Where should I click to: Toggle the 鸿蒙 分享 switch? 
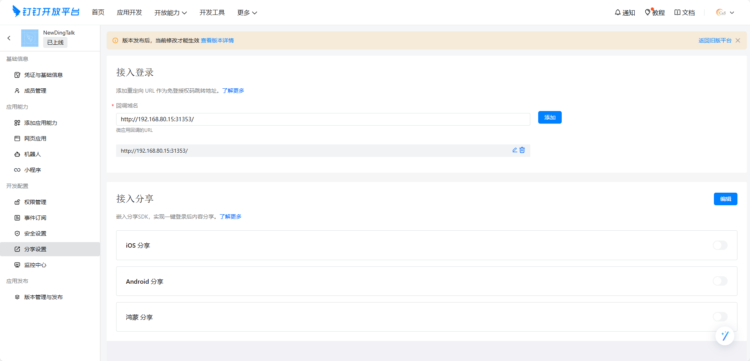coord(720,317)
